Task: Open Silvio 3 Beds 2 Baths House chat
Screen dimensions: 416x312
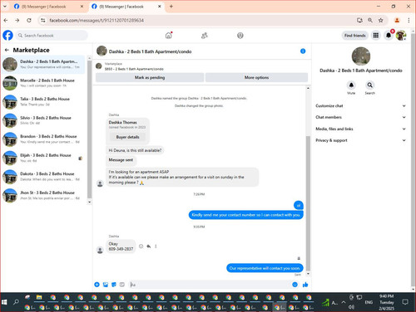Action: pos(44,120)
